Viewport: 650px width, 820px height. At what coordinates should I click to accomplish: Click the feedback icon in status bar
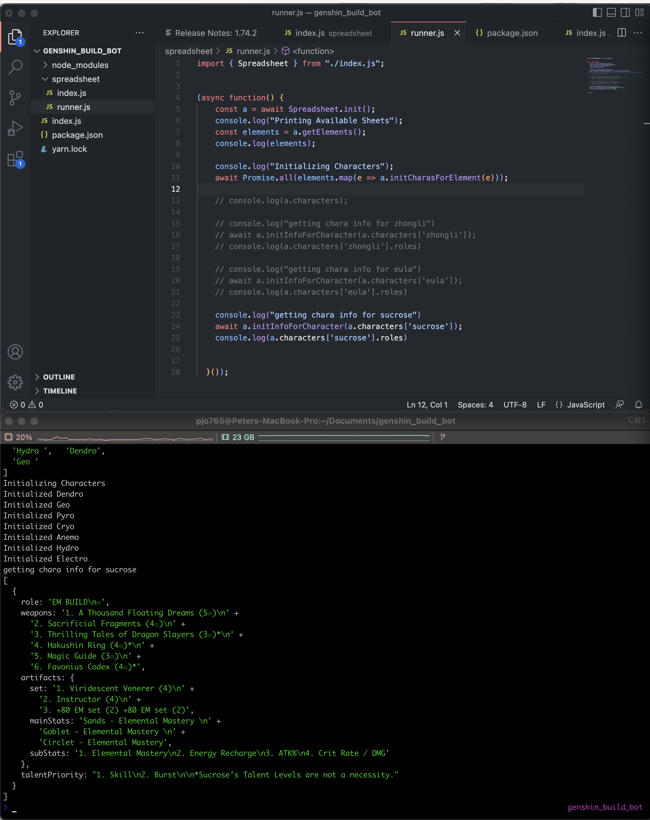tap(620, 405)
